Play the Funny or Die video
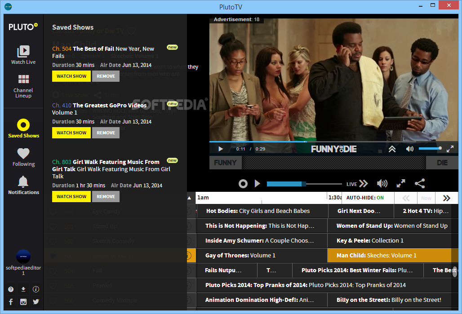The height and width of the screenshot is (314, 462). click(x=221, y=149)
